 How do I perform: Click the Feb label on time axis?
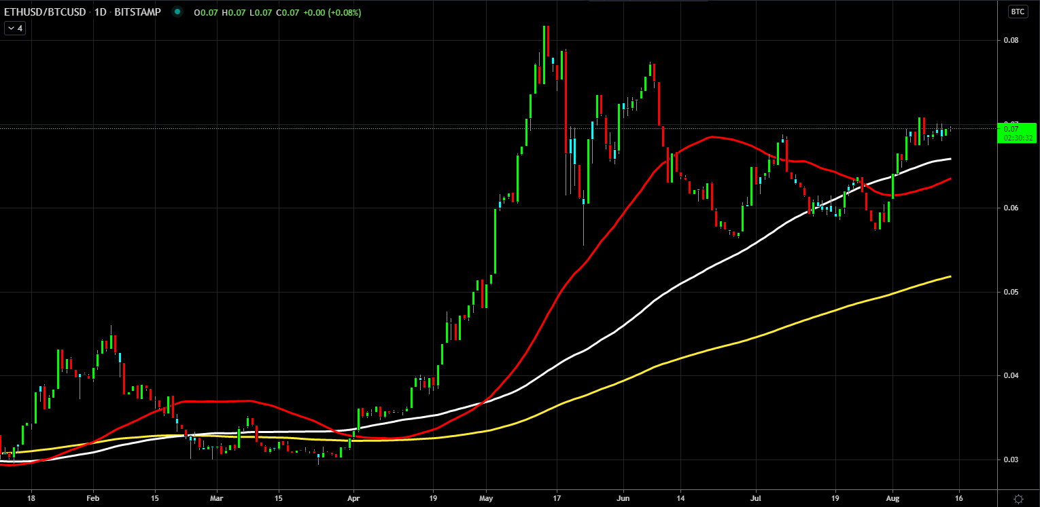(93, 497)
